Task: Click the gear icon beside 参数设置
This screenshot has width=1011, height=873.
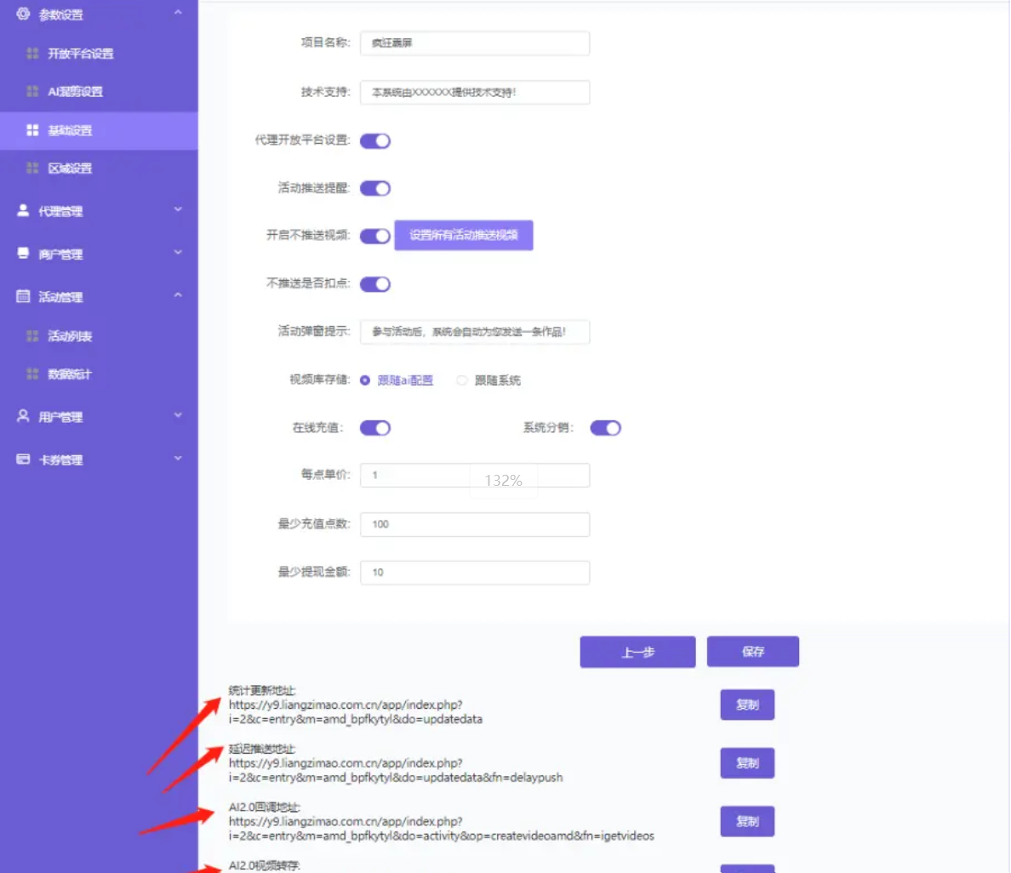Action: (x=23, y=14)
